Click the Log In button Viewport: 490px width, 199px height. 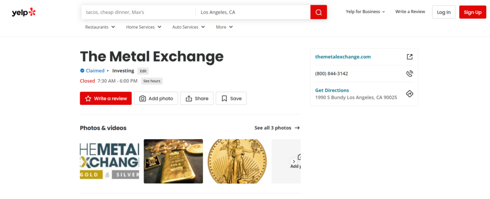point(444,12)
